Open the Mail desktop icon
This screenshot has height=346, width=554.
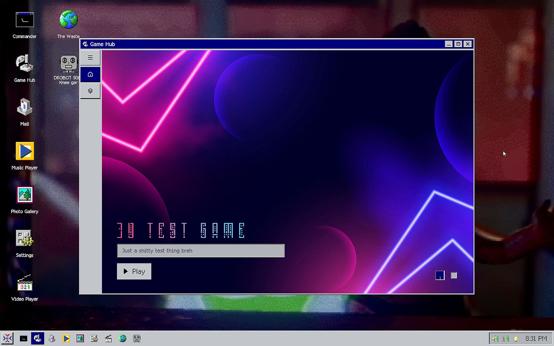pos(25,108)
